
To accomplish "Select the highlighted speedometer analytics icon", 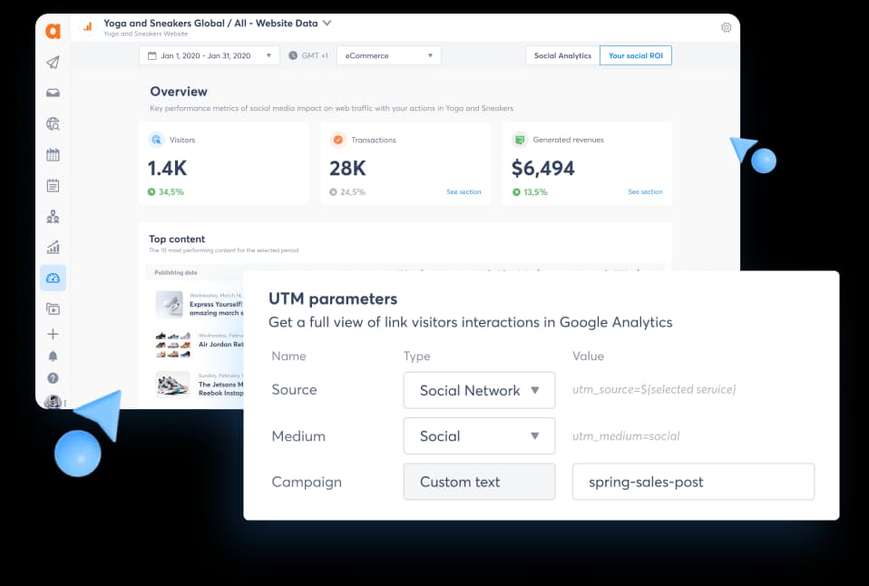I will pyautogui.click(x=53, y=278).
